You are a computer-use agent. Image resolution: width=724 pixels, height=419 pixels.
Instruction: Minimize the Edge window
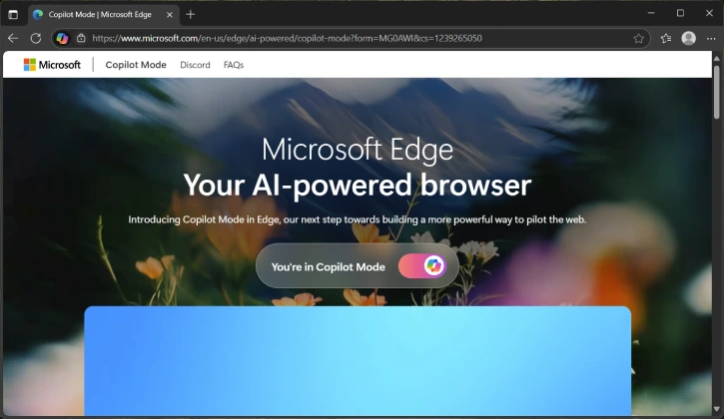[651, 13]
